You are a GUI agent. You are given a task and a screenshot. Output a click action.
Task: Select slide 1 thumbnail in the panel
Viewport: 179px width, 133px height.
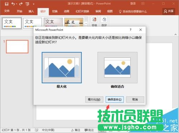(17, 46)
